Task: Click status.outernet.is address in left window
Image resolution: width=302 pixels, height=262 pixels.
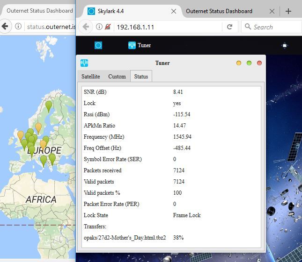Action: 52,27
